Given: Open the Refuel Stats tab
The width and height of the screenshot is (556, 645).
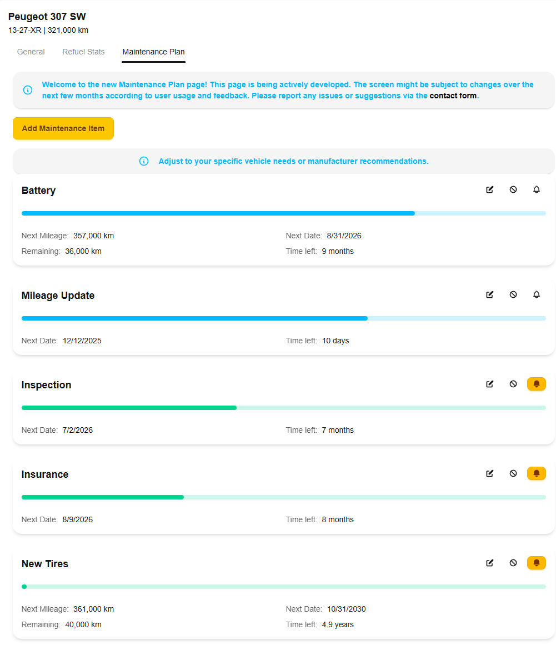Looking at the screenshot, I should [83, 52].
